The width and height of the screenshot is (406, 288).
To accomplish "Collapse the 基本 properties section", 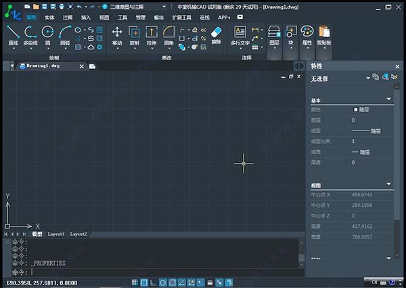I will pyautogui.click(x=388, y=99).
